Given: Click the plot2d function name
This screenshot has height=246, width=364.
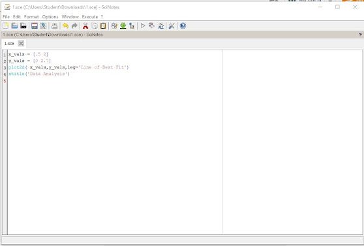Looking at the screenshot, I should pos(16,67).
